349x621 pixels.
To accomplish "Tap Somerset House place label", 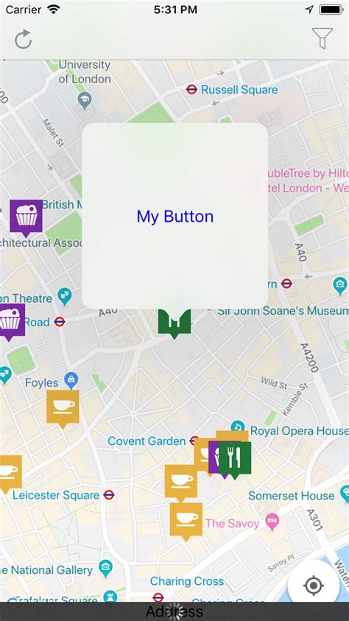I will tap(292, 496).
